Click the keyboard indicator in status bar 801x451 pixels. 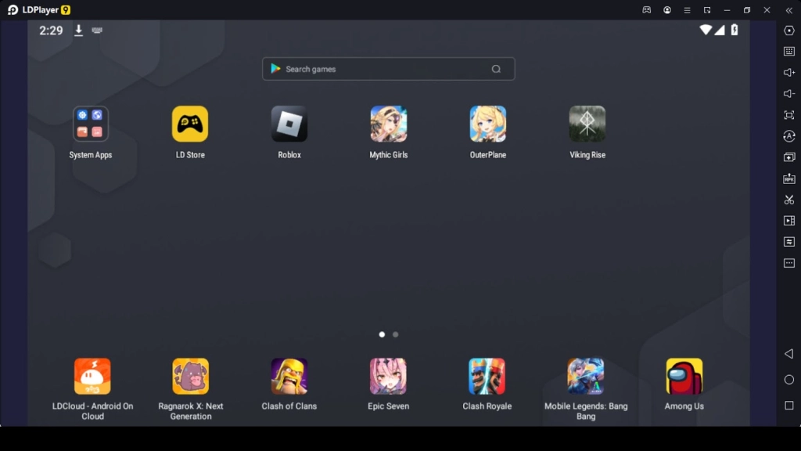click(x=97, y=31)
